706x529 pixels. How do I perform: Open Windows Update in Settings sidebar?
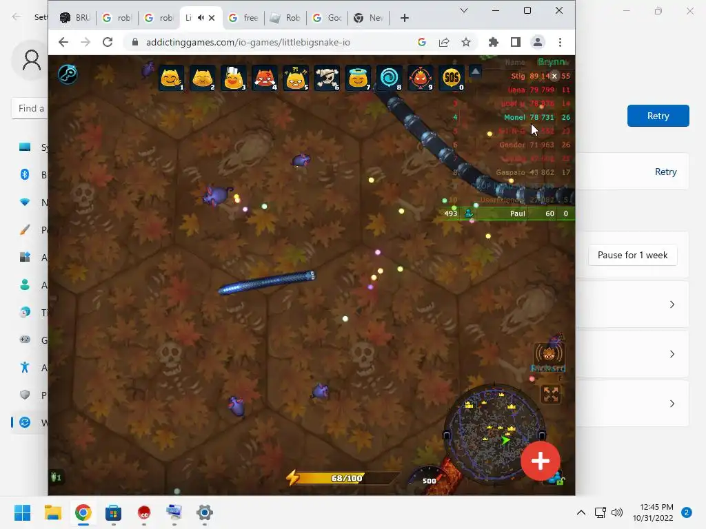30,422
